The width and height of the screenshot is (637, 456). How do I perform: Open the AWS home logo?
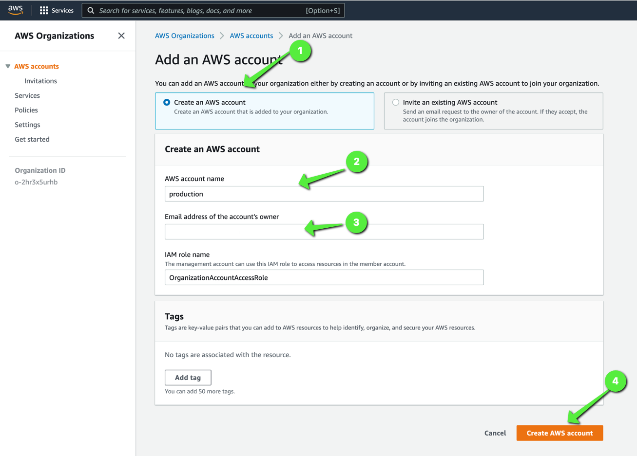pos(16,10)
